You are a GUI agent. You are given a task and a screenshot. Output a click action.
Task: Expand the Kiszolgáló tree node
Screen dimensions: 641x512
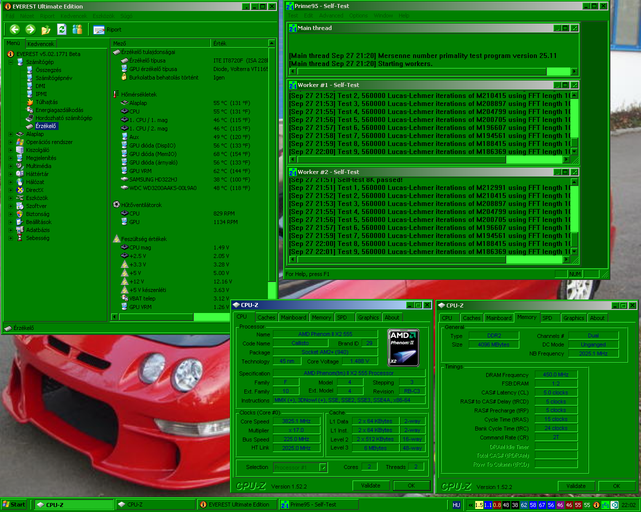coord(11,150)
